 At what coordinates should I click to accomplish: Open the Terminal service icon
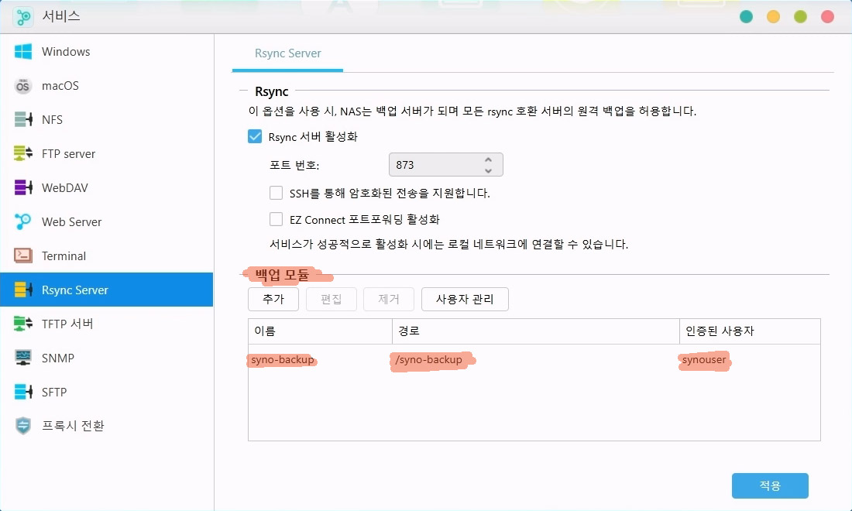(23, 256)
